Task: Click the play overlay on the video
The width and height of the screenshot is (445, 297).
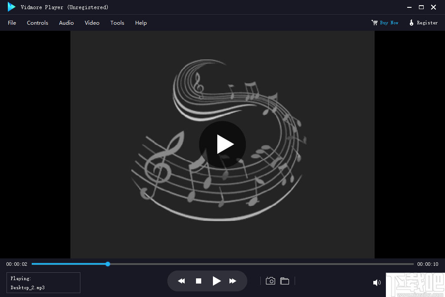Action: click(222, 144)
